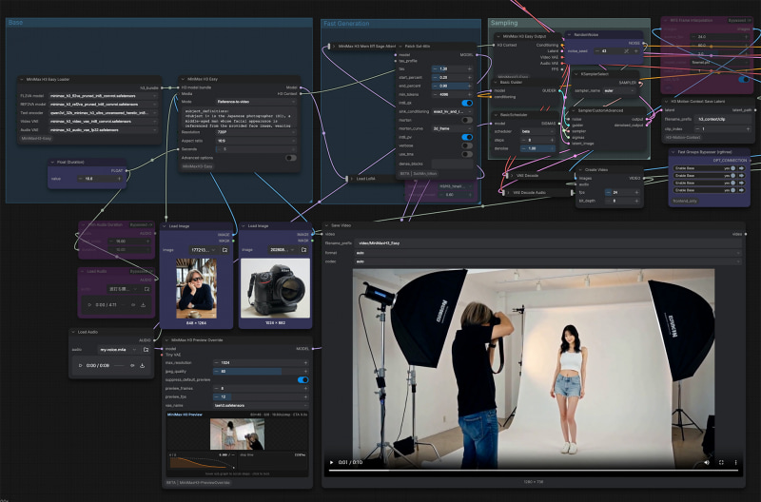The width and height of the screenshot is (761, 502).
Task: Toggle switch in RIFE Frame Interpolation node
Action: [744, 79]
